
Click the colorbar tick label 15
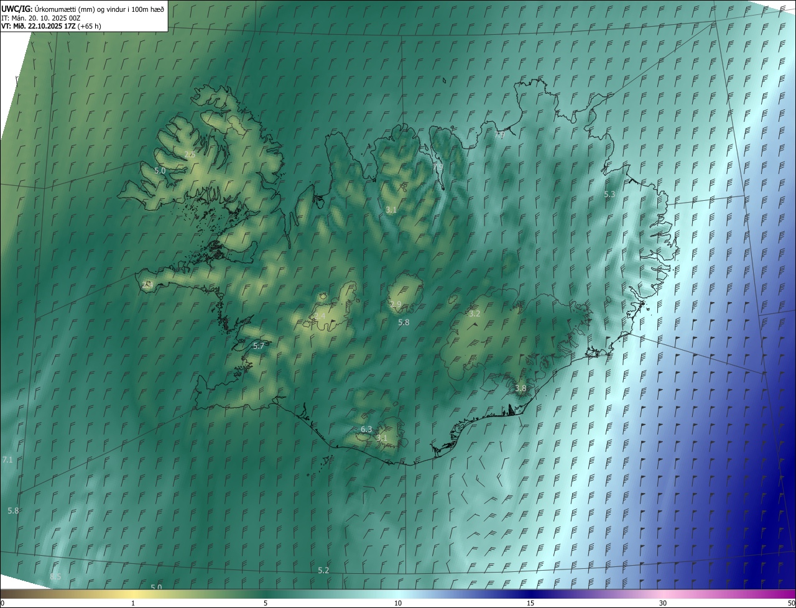(530, 603)
